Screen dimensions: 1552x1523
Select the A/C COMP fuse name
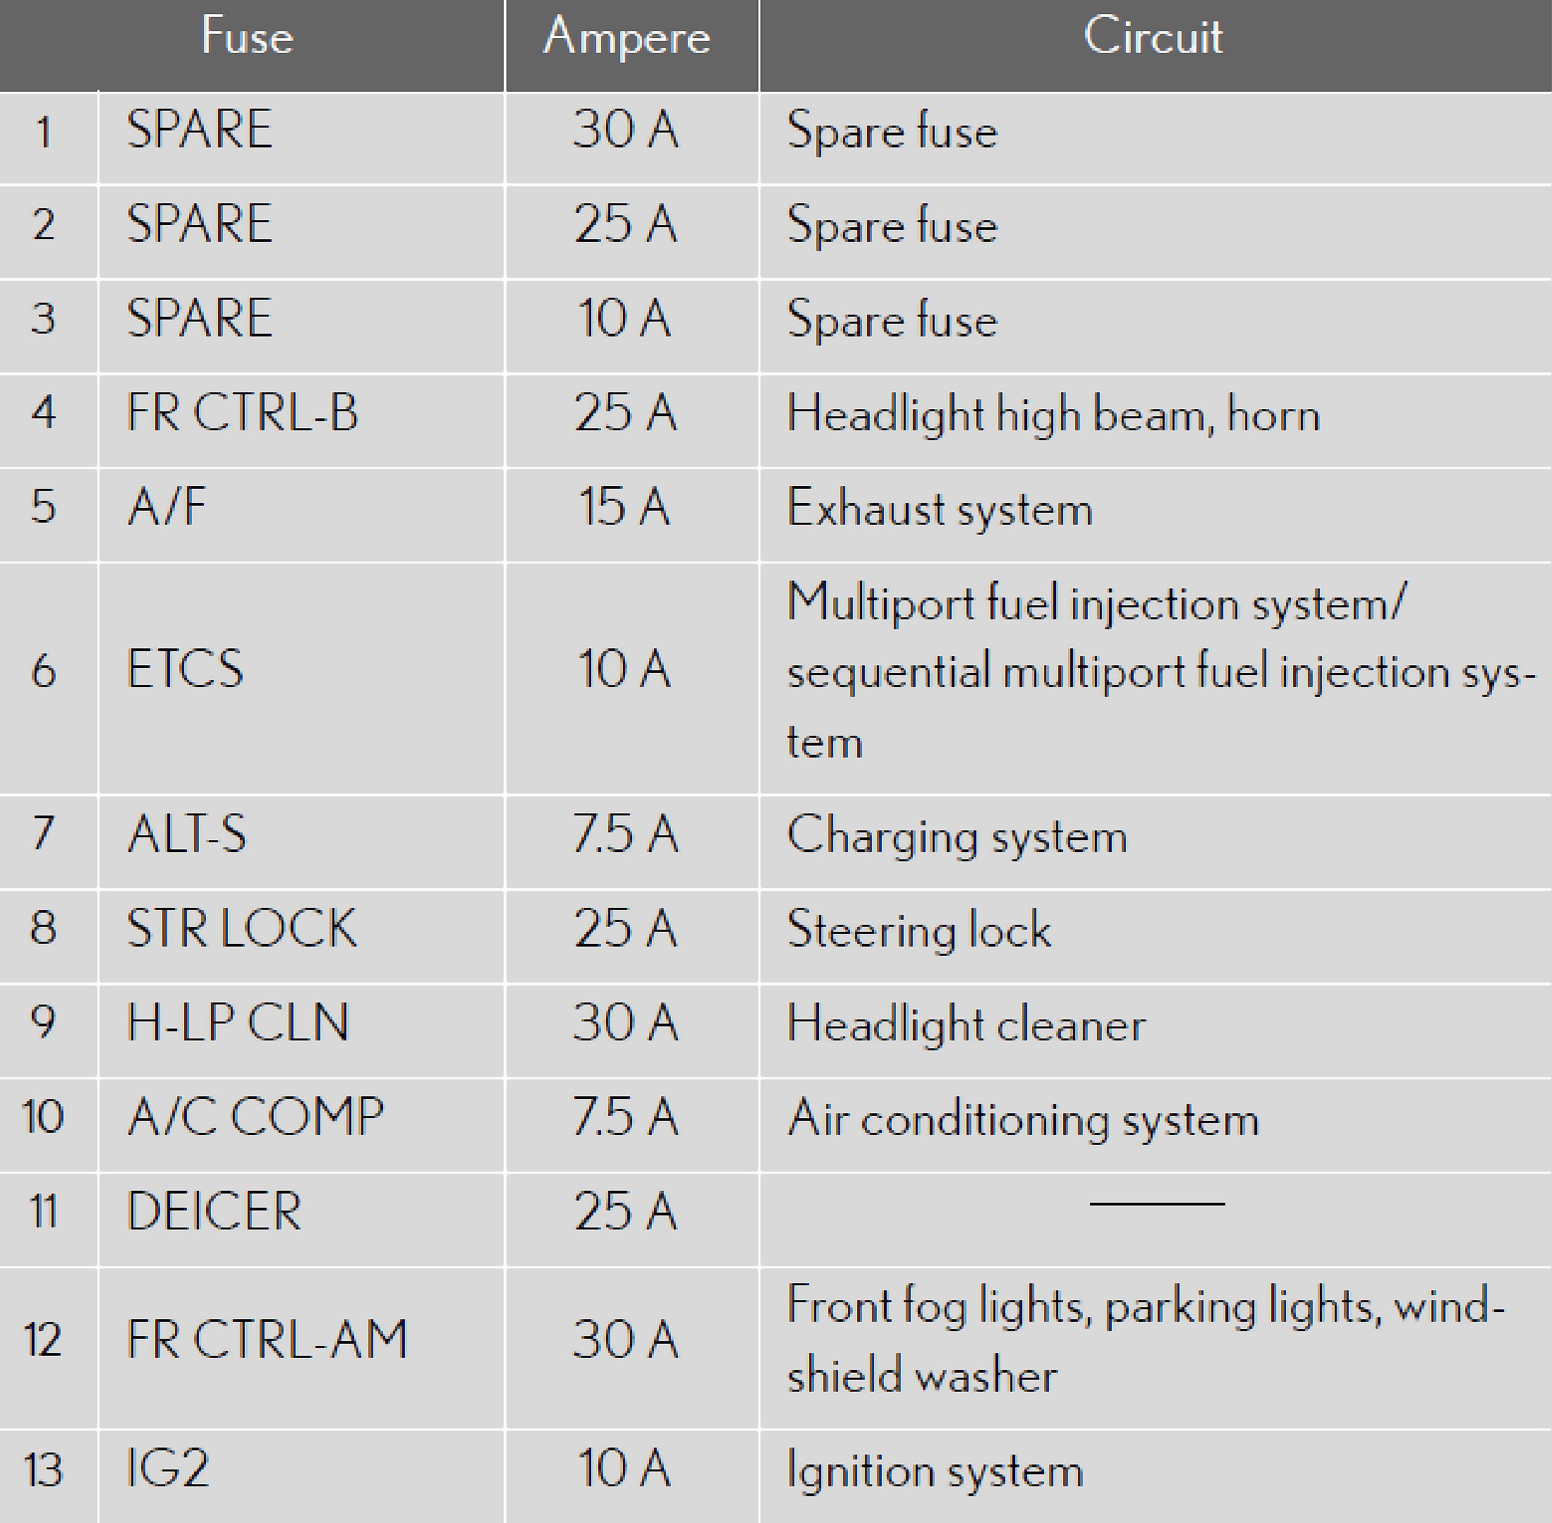[x=255, y=1117]
